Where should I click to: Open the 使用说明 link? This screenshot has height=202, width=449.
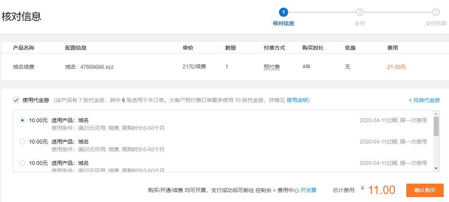click(x=297, y=100)
